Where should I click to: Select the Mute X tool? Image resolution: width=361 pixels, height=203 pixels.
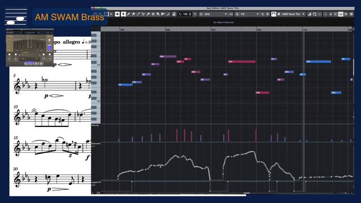point(153,14)
